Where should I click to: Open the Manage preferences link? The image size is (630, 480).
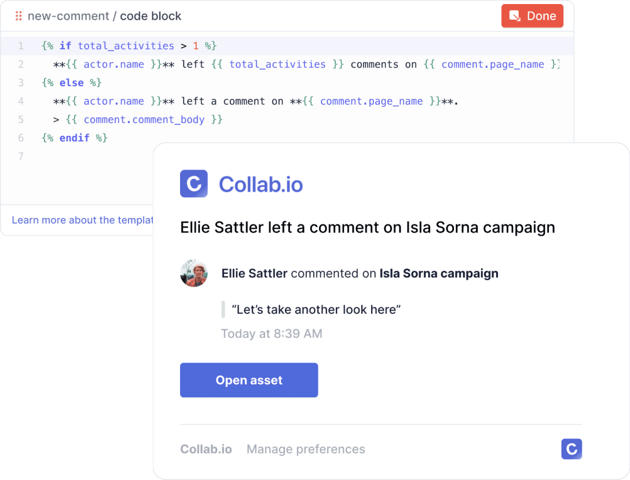click(306, 449)
